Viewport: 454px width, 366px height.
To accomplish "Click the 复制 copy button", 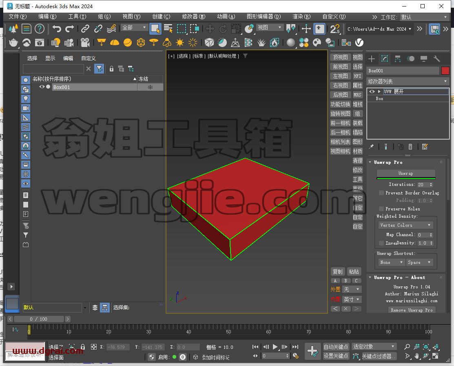I will (x=338, y=272).
